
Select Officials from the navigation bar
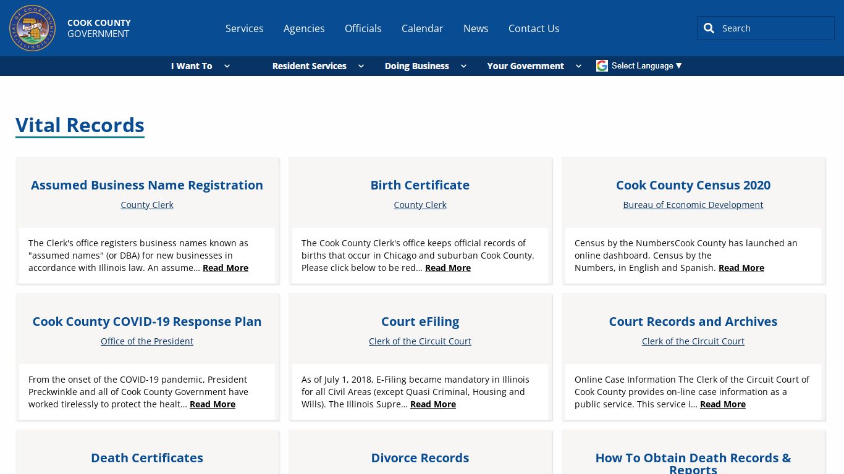[x=363, y=28]
